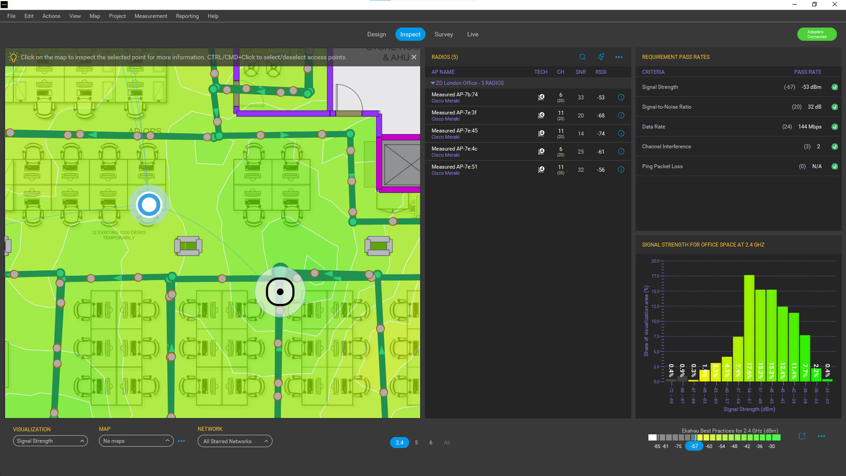Open the chart options ellipsis bottom right
This screenshot has width=846, height=476.
click(x=821, y=436)
